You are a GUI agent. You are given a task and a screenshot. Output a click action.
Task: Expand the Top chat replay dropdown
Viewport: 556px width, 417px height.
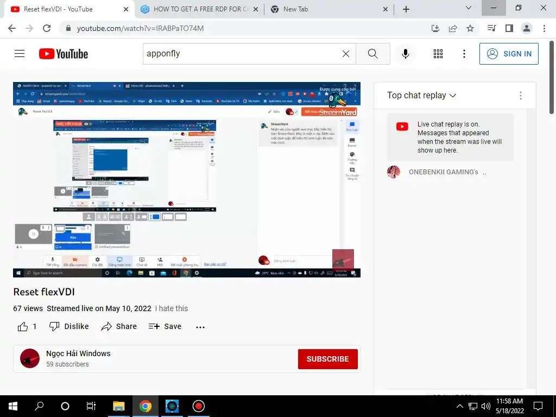[x=421, y=96]
